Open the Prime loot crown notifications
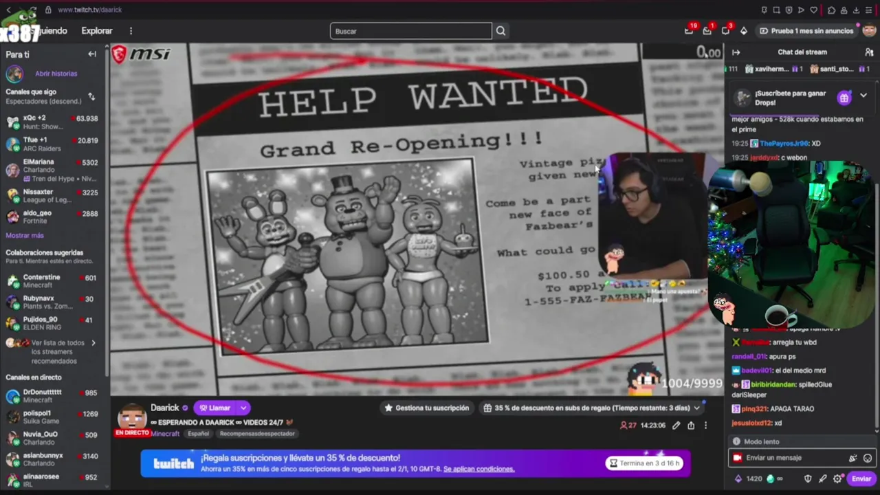Viewport: 880px width, 495px height. pos(689,31)
